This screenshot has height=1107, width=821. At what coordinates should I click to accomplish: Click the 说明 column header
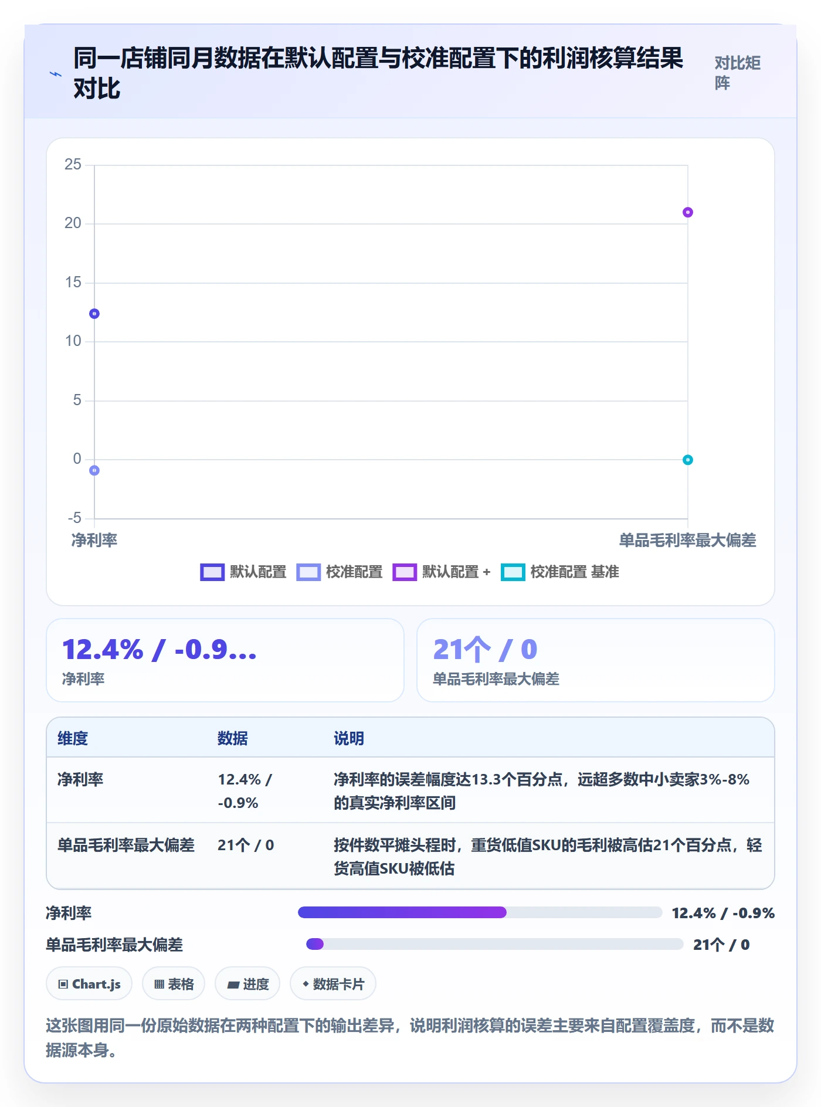(x=349, y=738)
